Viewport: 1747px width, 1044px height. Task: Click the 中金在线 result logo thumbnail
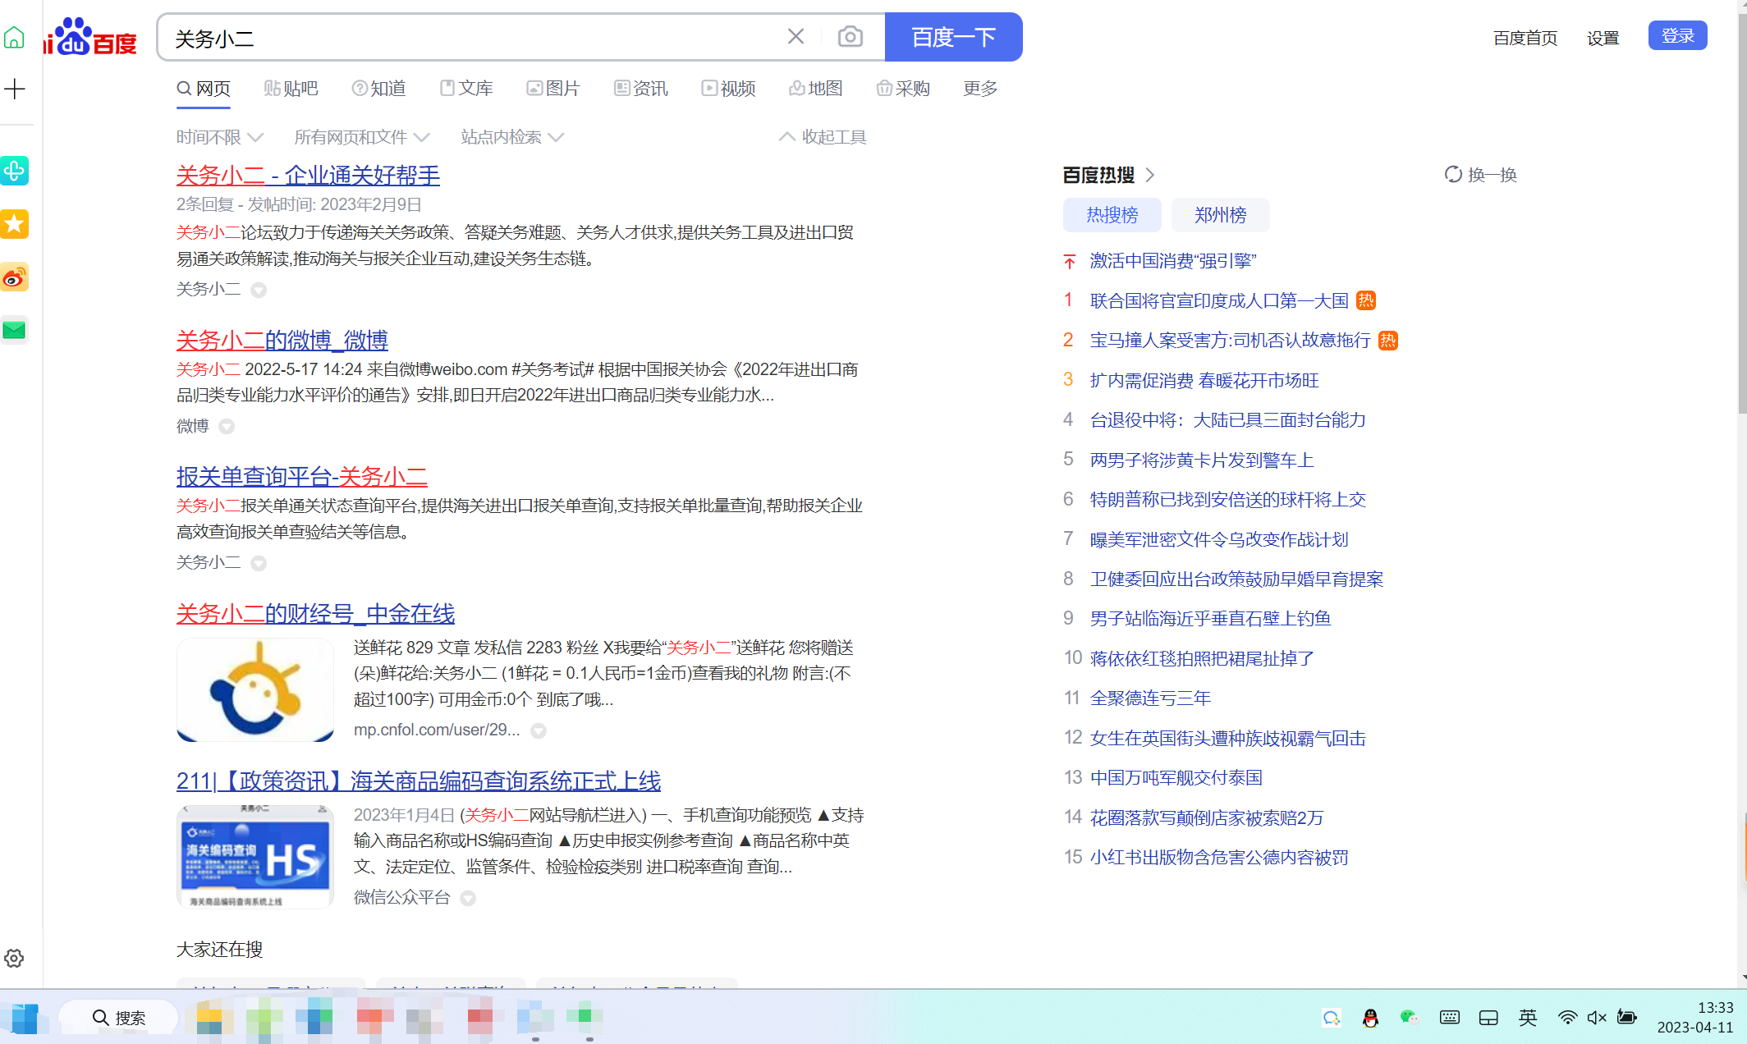(255, 690)
